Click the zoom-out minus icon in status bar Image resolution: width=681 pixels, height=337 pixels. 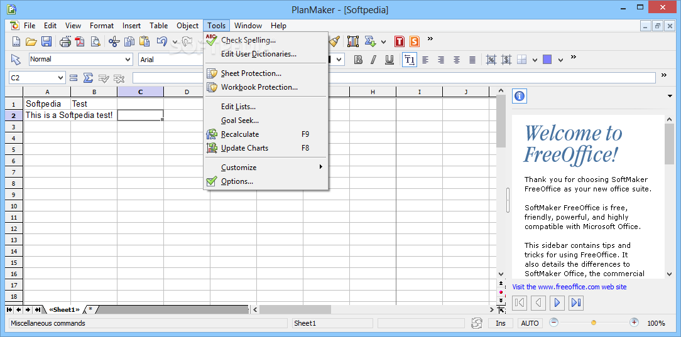point(553,323)
